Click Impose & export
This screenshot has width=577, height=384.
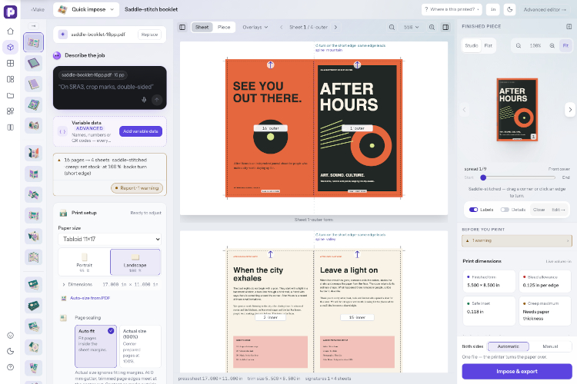pyautogui.click(x=517, y=372)
